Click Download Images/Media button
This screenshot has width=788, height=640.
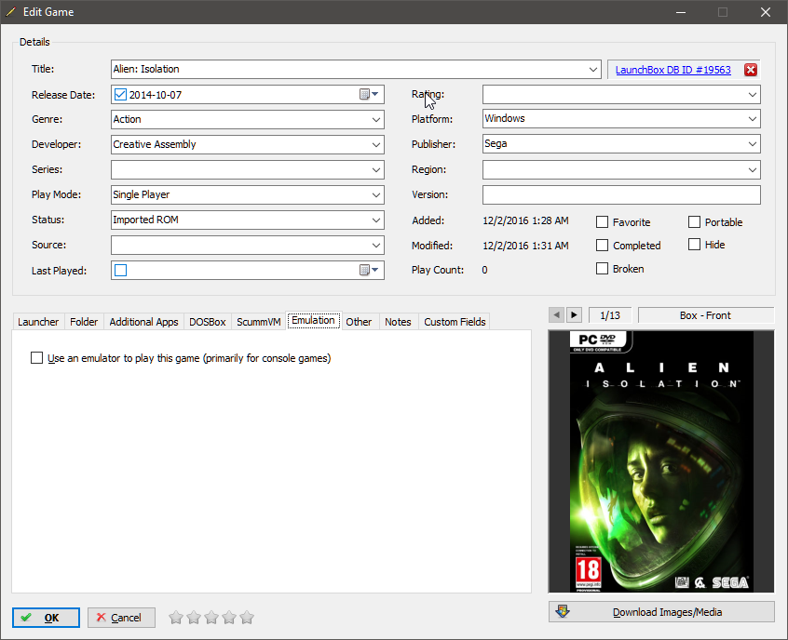(661, 612)
